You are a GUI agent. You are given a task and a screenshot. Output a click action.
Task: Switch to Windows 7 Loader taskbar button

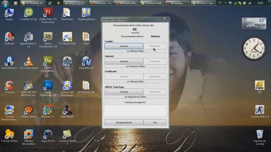tap(203, 3)
